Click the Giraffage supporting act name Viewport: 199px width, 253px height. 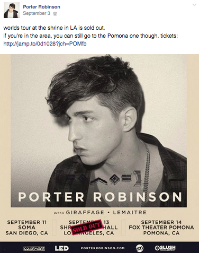[x=85, y=212]
